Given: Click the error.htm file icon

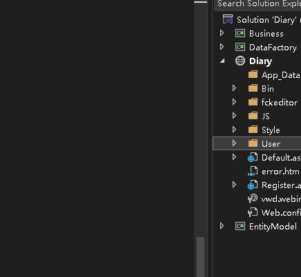Looking at the screenshot, I should click(x=253, y=171).
